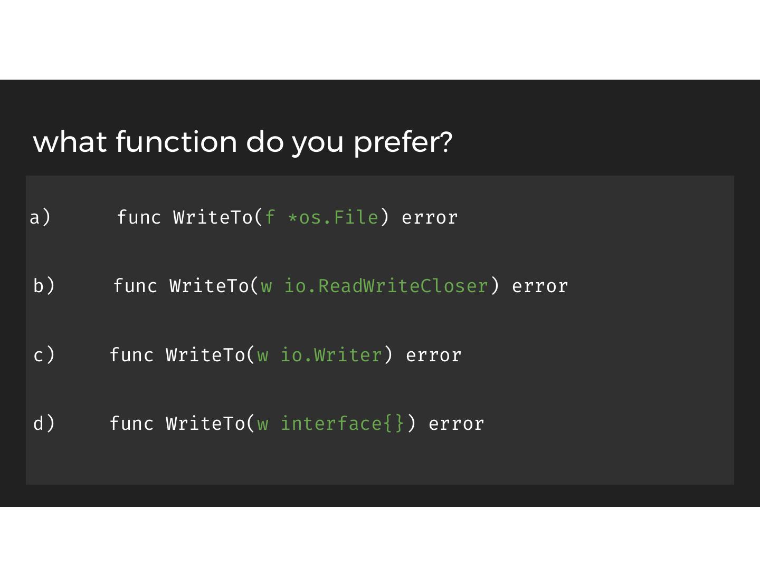
Task: Click the green "f" parameter name
Action: click(270, 217)
